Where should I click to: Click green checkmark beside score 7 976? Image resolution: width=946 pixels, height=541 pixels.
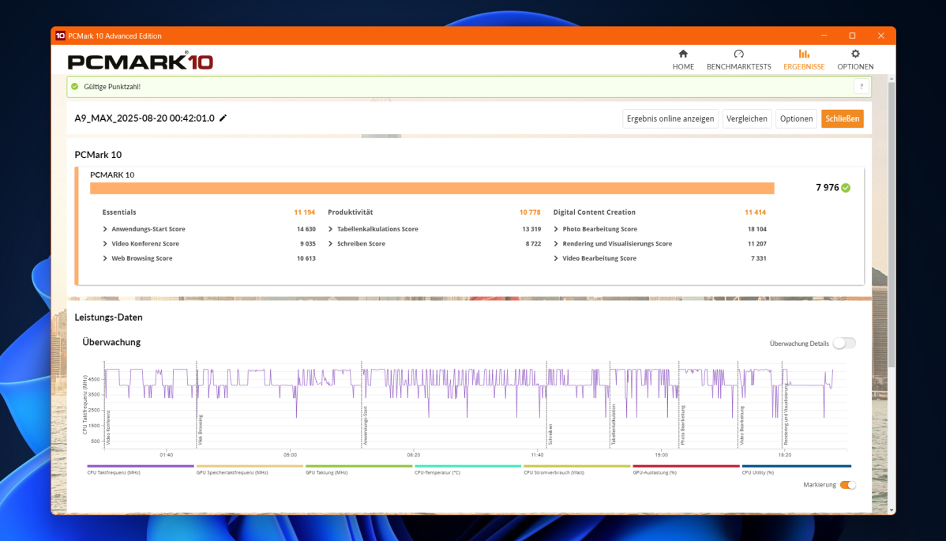click(846, 187)
